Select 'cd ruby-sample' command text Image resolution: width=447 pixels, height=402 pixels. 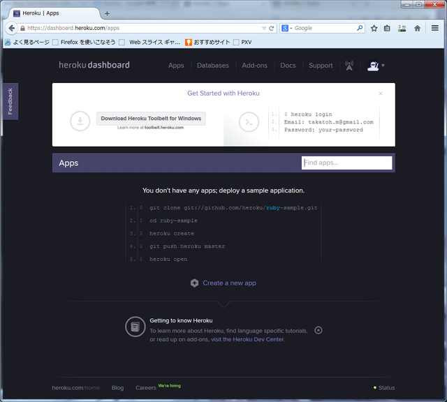pos(173,221)
